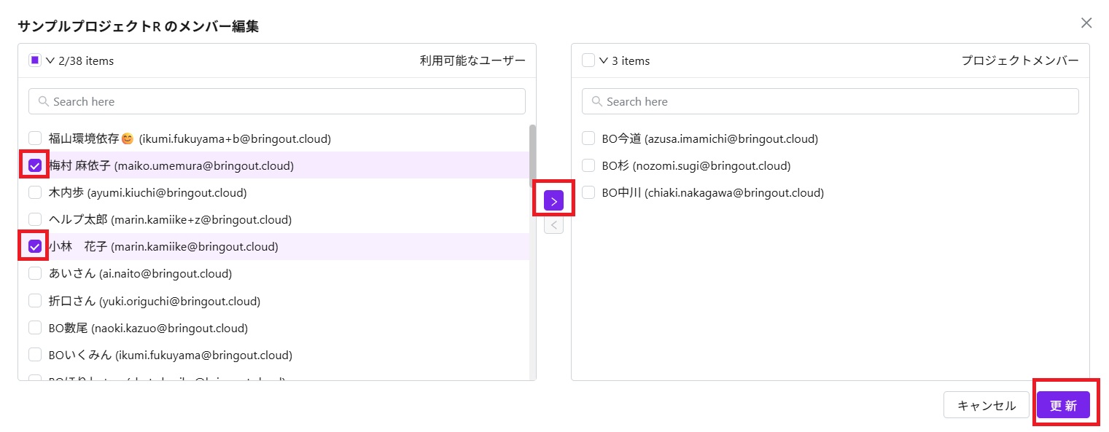Image resolution: width=1109 pixels, height=432 pixels.
Task: Select BO今道 in project members
Action: (588, 138)
